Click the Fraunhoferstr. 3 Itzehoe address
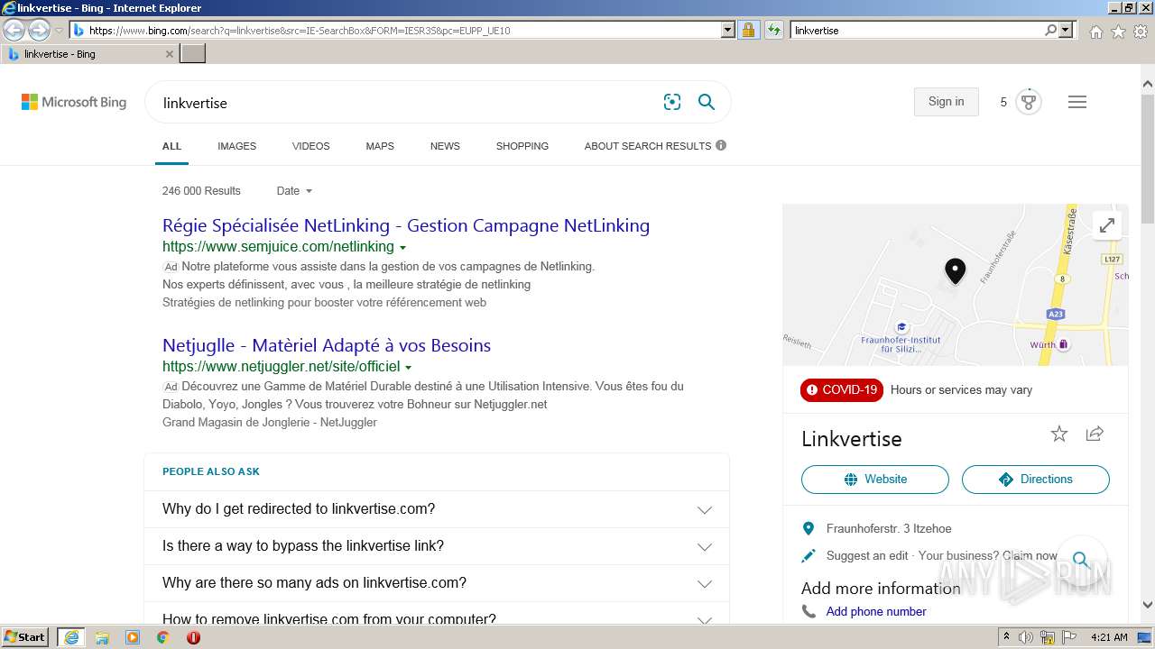The width and height of the screenshot is (1155, 649). tap(889, 529)
